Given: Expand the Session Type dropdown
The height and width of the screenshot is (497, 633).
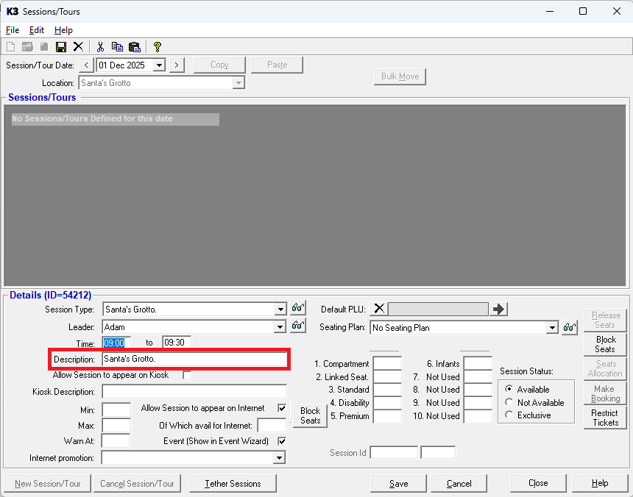Looking at the screenshot, I should [280, 310].
